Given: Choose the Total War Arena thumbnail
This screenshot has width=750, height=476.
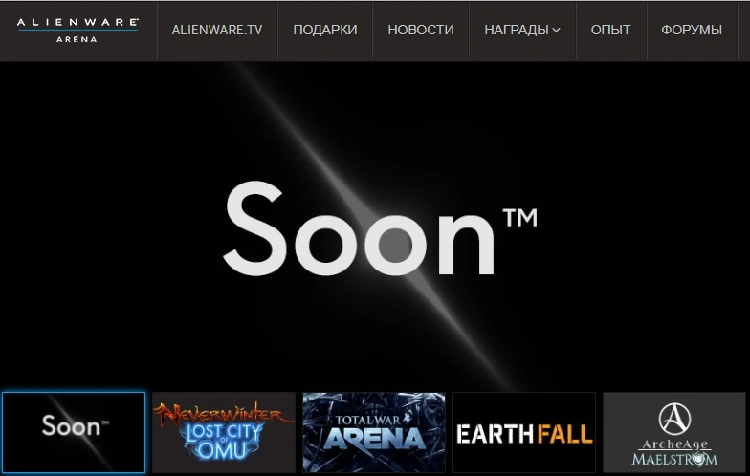Looking at the screenshot, I should (x=374, y=432).
